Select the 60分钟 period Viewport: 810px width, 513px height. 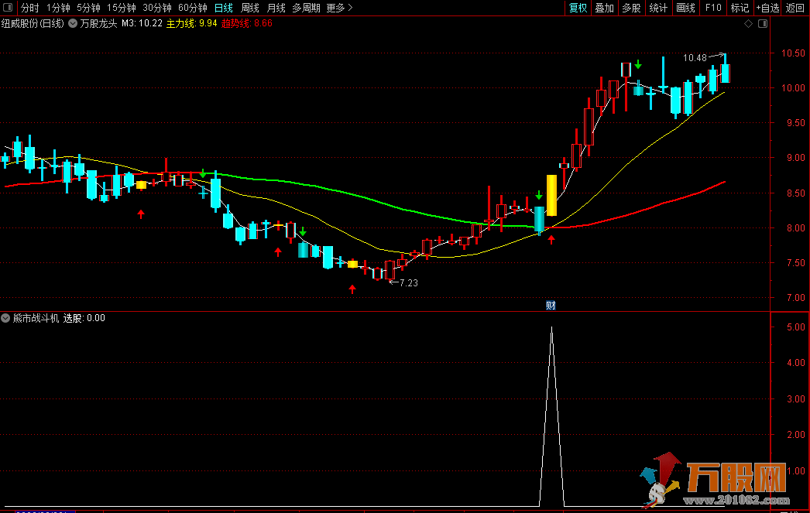point(193,8)
